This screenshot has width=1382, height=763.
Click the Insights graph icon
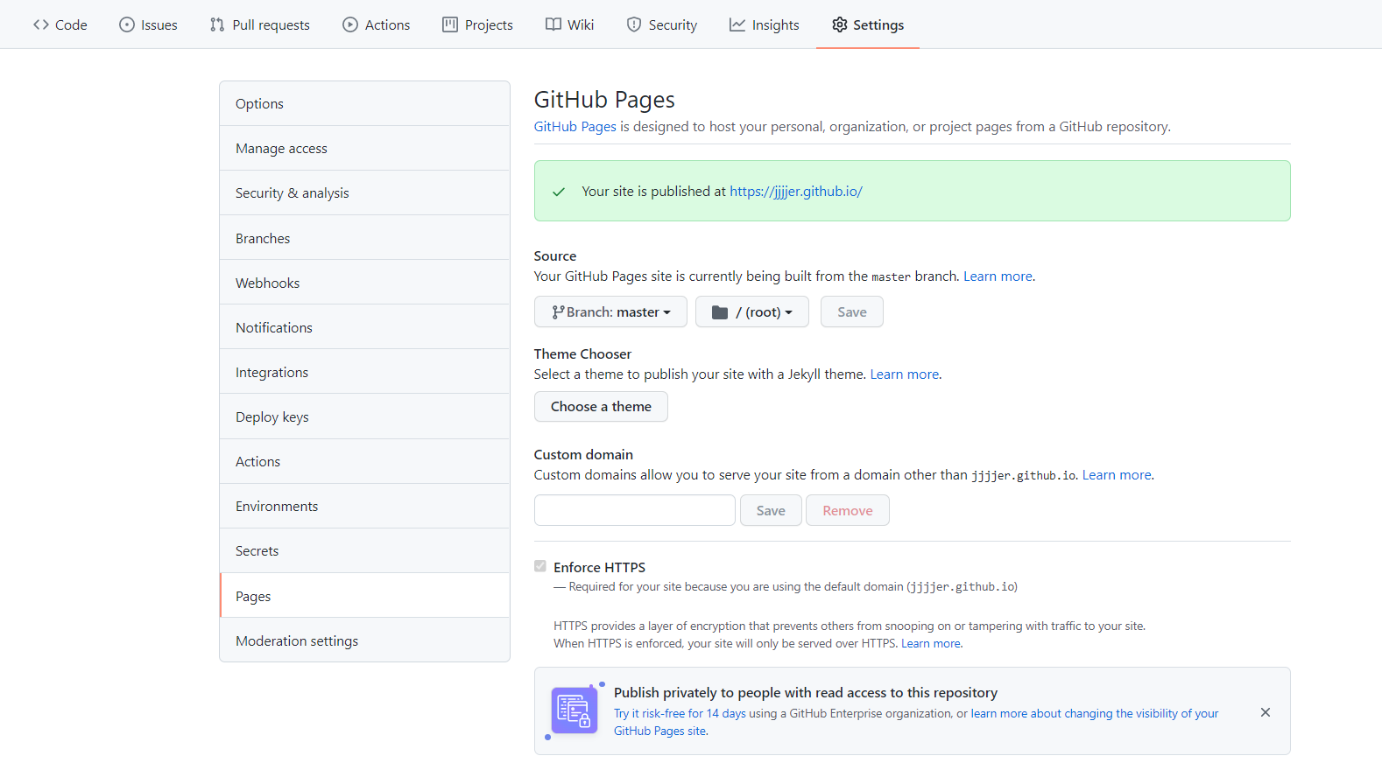(x=737, y=24)
